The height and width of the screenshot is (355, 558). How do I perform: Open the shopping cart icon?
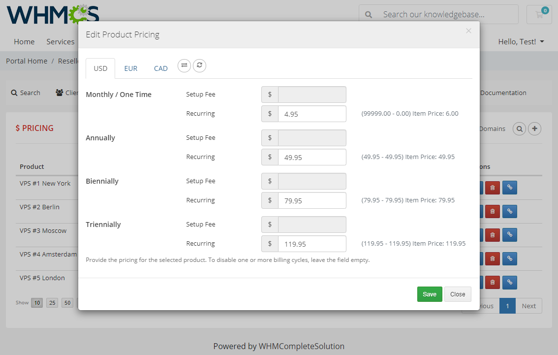coord(539,14)
